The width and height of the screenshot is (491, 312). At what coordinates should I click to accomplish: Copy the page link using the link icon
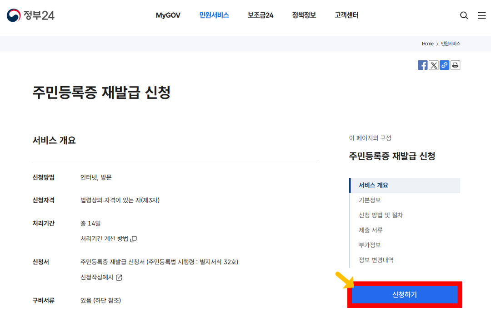click(444, 65)
